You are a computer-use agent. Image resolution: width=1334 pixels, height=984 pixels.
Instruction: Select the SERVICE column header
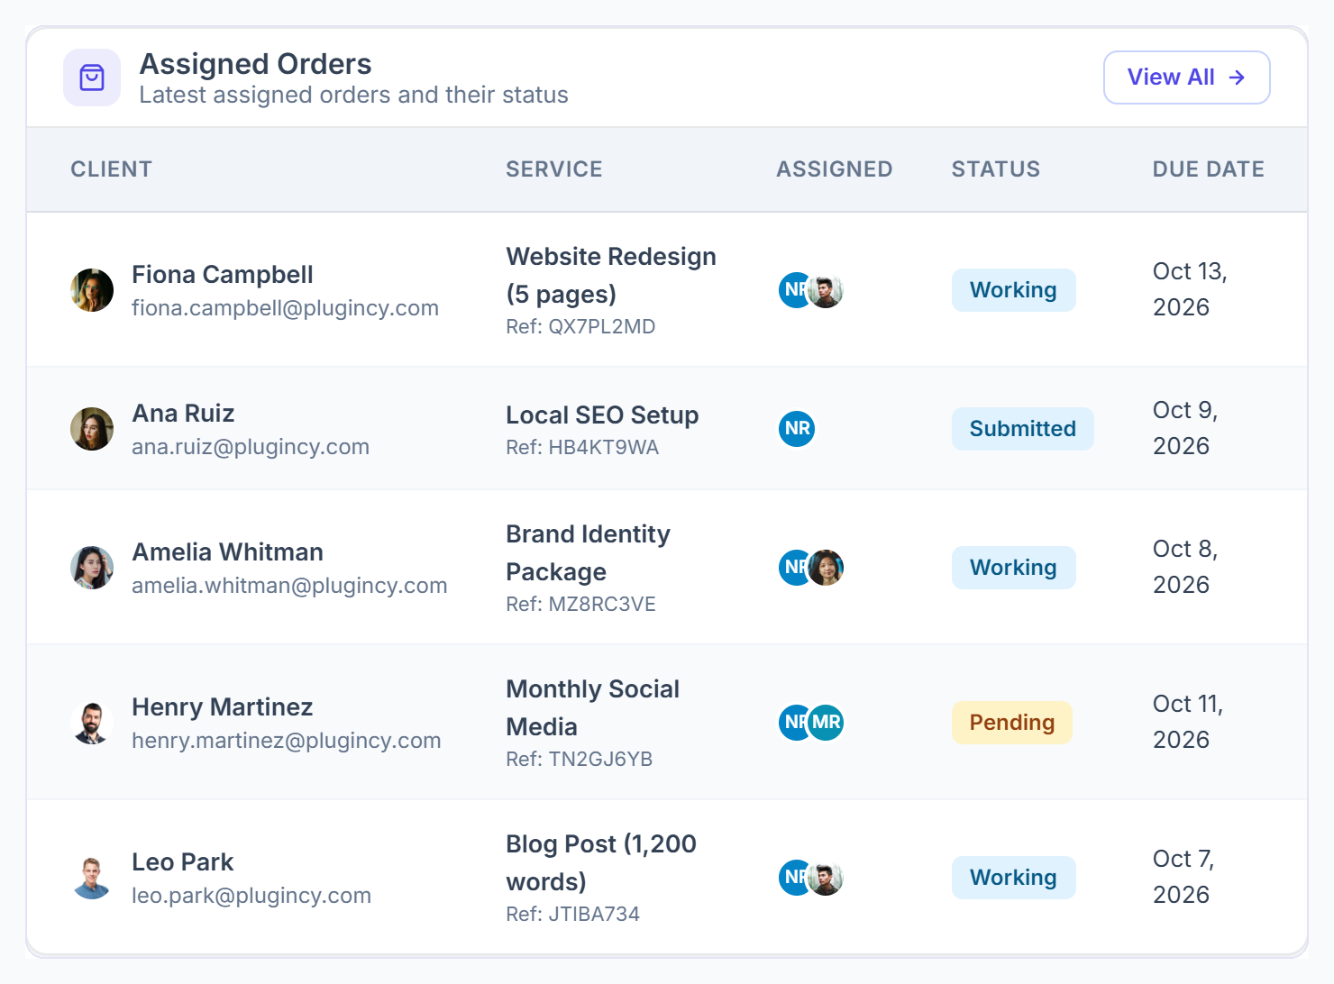(x=554, y=169)
